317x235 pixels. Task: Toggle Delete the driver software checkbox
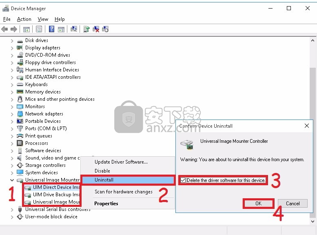pyautogui.click(x=183, y=180)
